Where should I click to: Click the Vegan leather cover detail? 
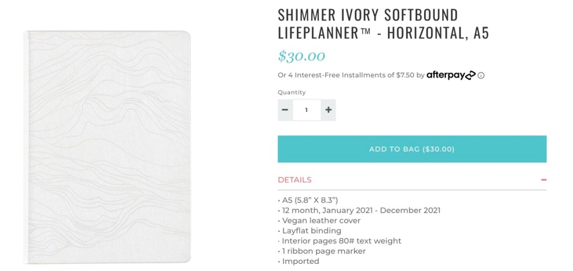point(319,221)
